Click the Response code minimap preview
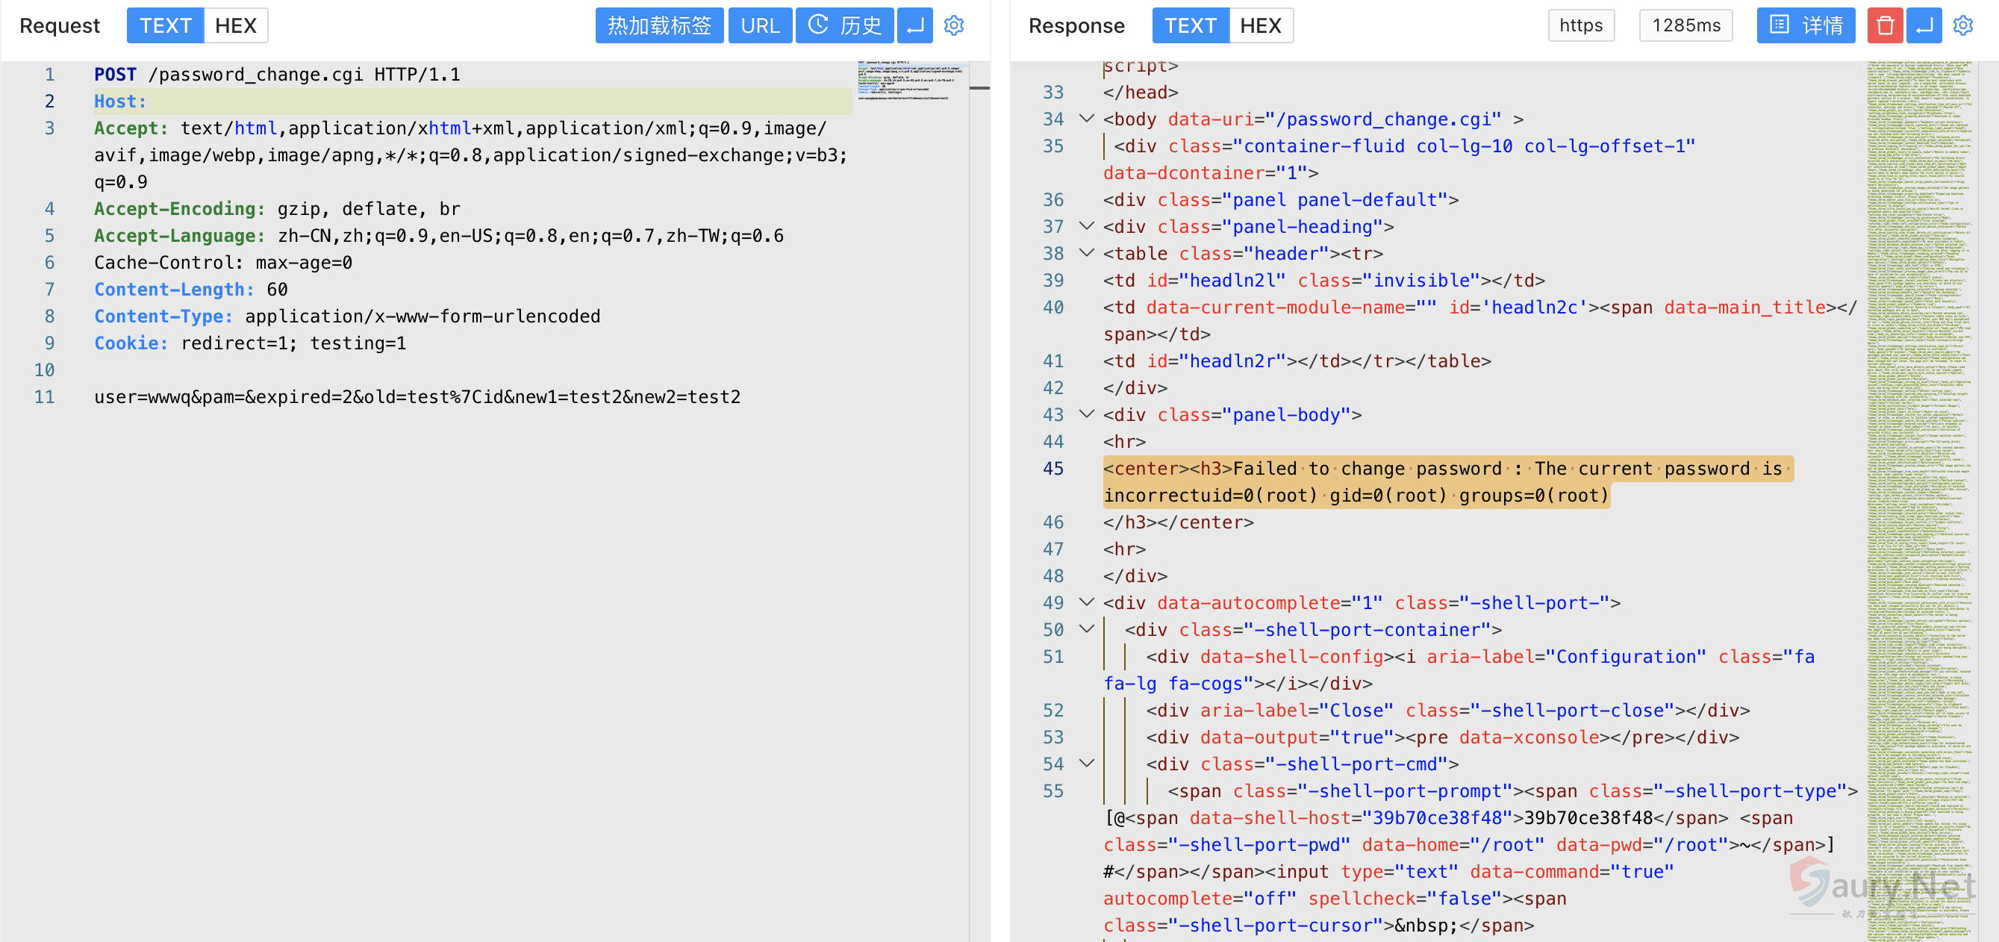The image size is (1999, 942). 1920,388
